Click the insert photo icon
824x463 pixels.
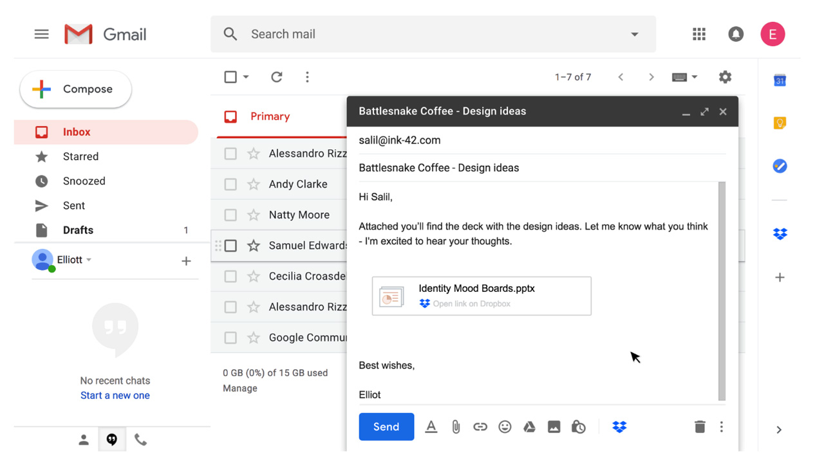(554, 427)
